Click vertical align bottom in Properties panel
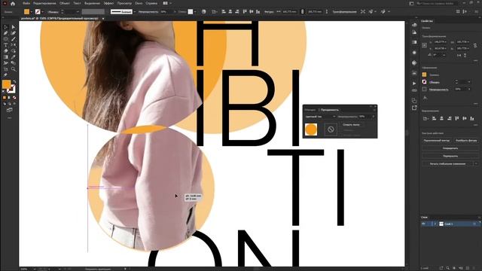482x271 pixels. tap(472, 118)
